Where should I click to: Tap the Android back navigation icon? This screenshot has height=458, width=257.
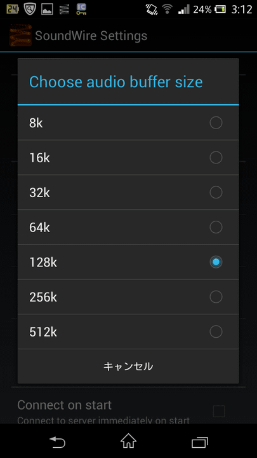(57, 441)
